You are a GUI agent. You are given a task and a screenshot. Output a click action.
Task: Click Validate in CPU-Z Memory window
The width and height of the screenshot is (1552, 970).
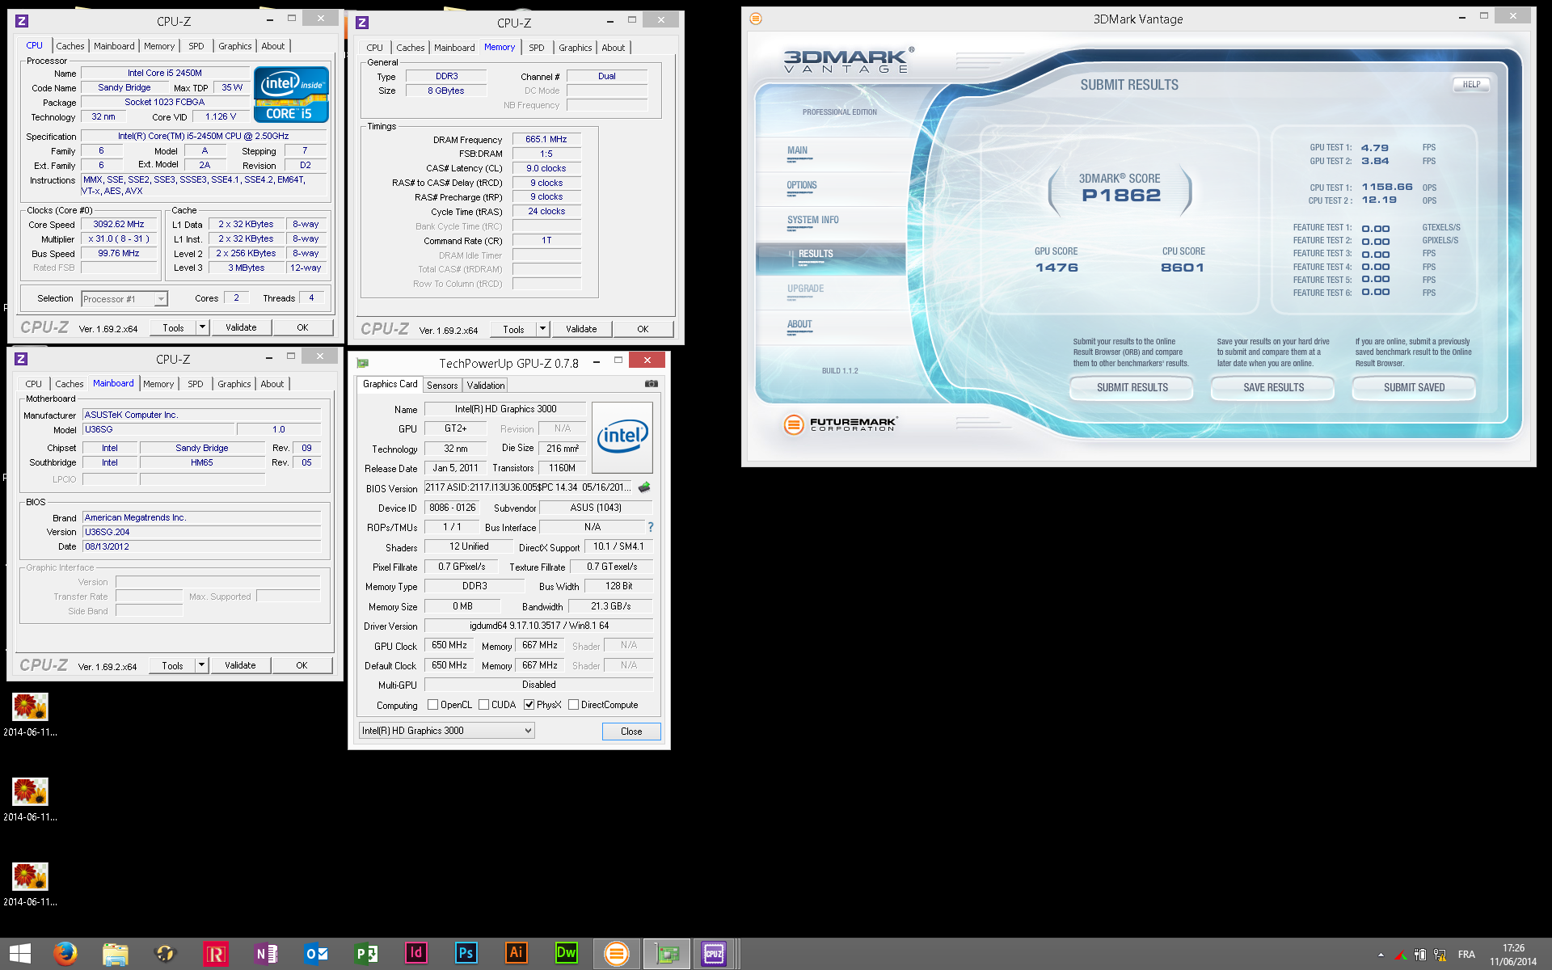581,329
